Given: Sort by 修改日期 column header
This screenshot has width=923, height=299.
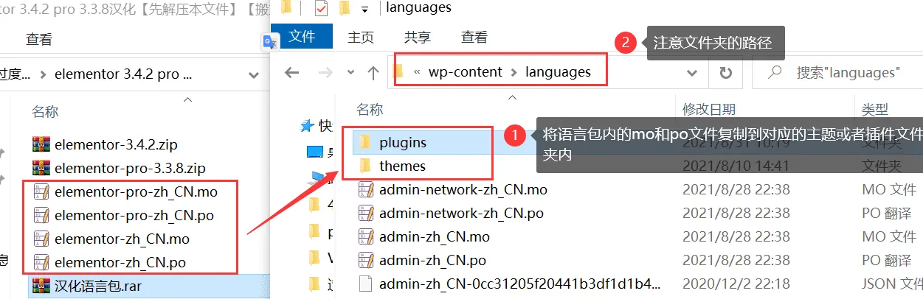Looking at the screenshot, I should (x=708, y=110).
